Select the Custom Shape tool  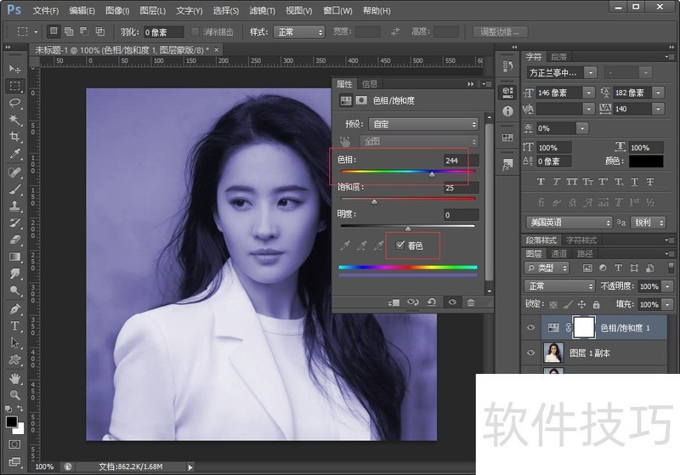[x=14, y=359]
